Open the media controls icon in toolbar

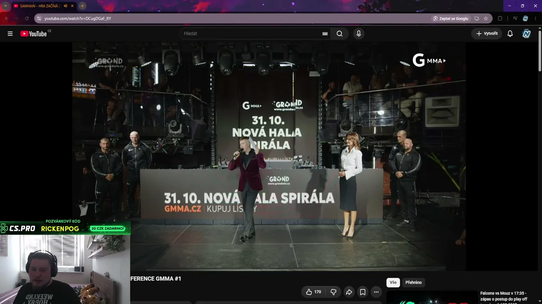515,19
